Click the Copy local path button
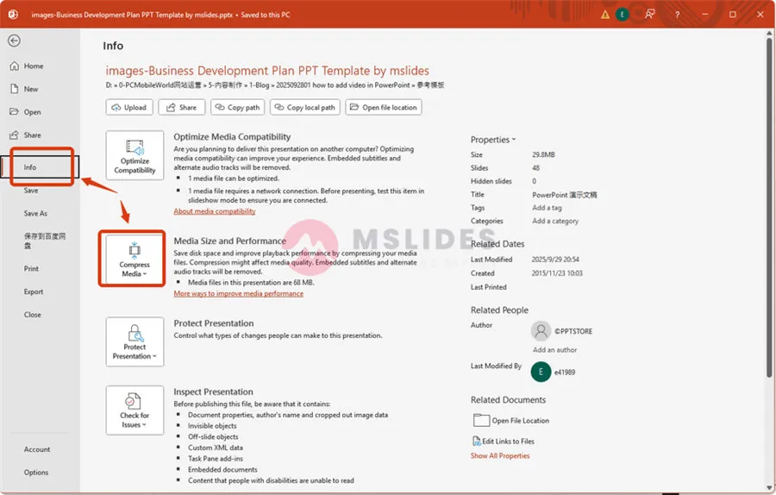Image resolution: width=776 pixels, height=495 pixels. point(304,108)
